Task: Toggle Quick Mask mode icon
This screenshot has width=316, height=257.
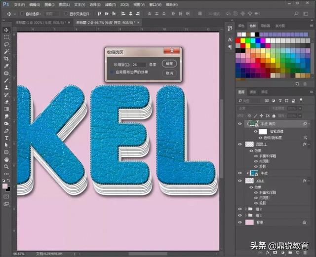Action: [x=6, y=196]
